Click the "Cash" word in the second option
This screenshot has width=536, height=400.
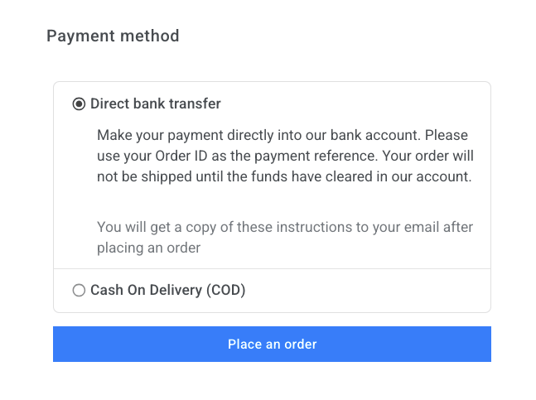pyautogui.click(x=107, y=291)
